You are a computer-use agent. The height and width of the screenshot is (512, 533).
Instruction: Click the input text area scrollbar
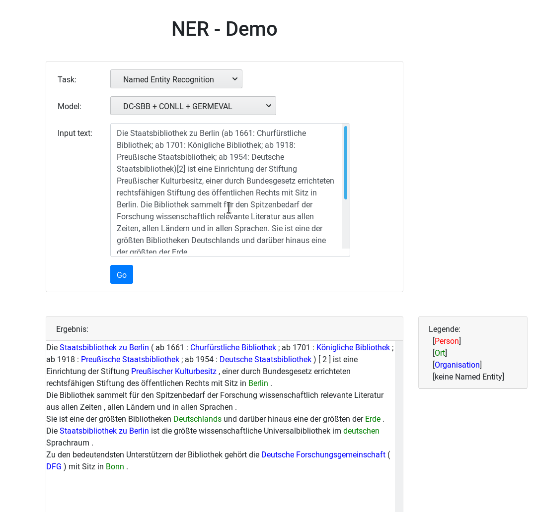[x=346, y=163]
